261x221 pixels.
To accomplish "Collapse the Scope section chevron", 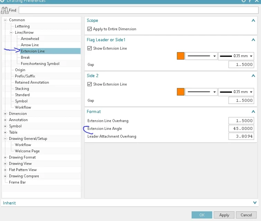I will pyautogui.click(x=253, y=21).
